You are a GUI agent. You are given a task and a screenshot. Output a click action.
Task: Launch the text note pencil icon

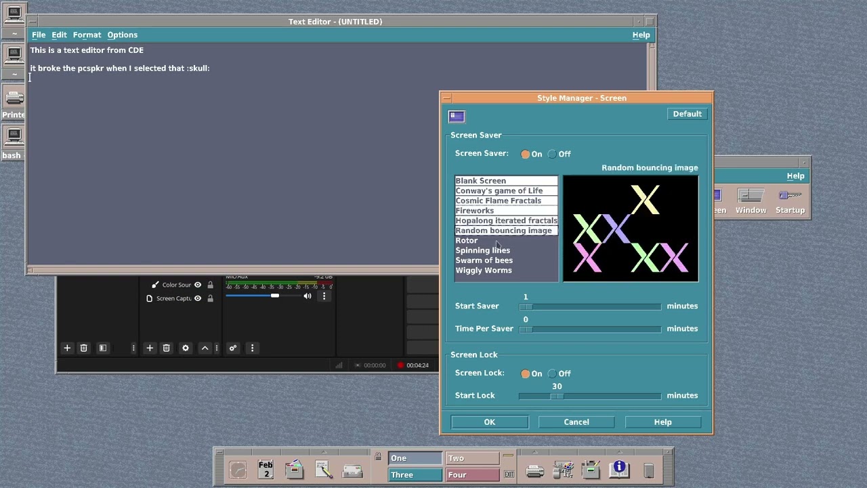click(322, 470)
